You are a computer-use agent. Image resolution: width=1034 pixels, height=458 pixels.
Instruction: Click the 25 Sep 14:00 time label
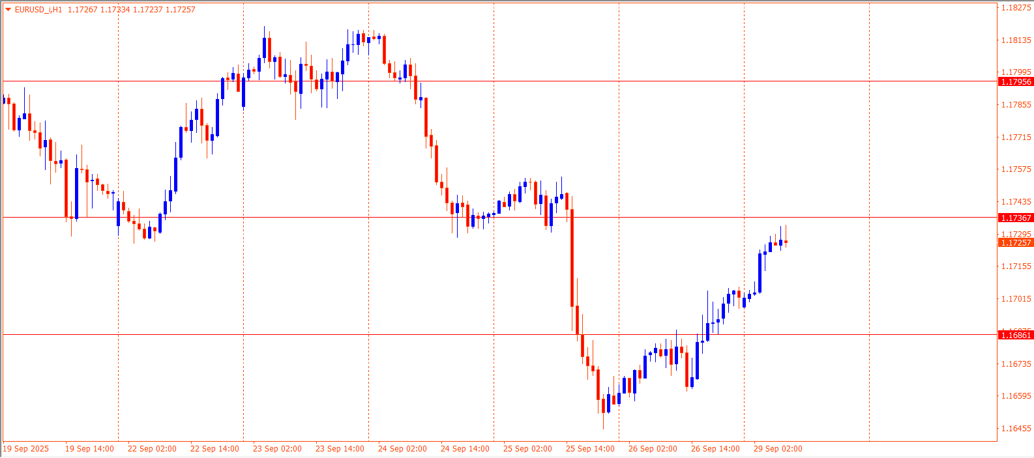point(590,449)
